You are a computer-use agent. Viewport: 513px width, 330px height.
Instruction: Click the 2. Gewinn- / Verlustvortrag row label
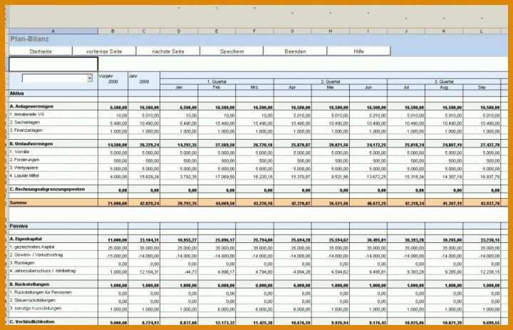pyautogui.click(x=36, y=255)
